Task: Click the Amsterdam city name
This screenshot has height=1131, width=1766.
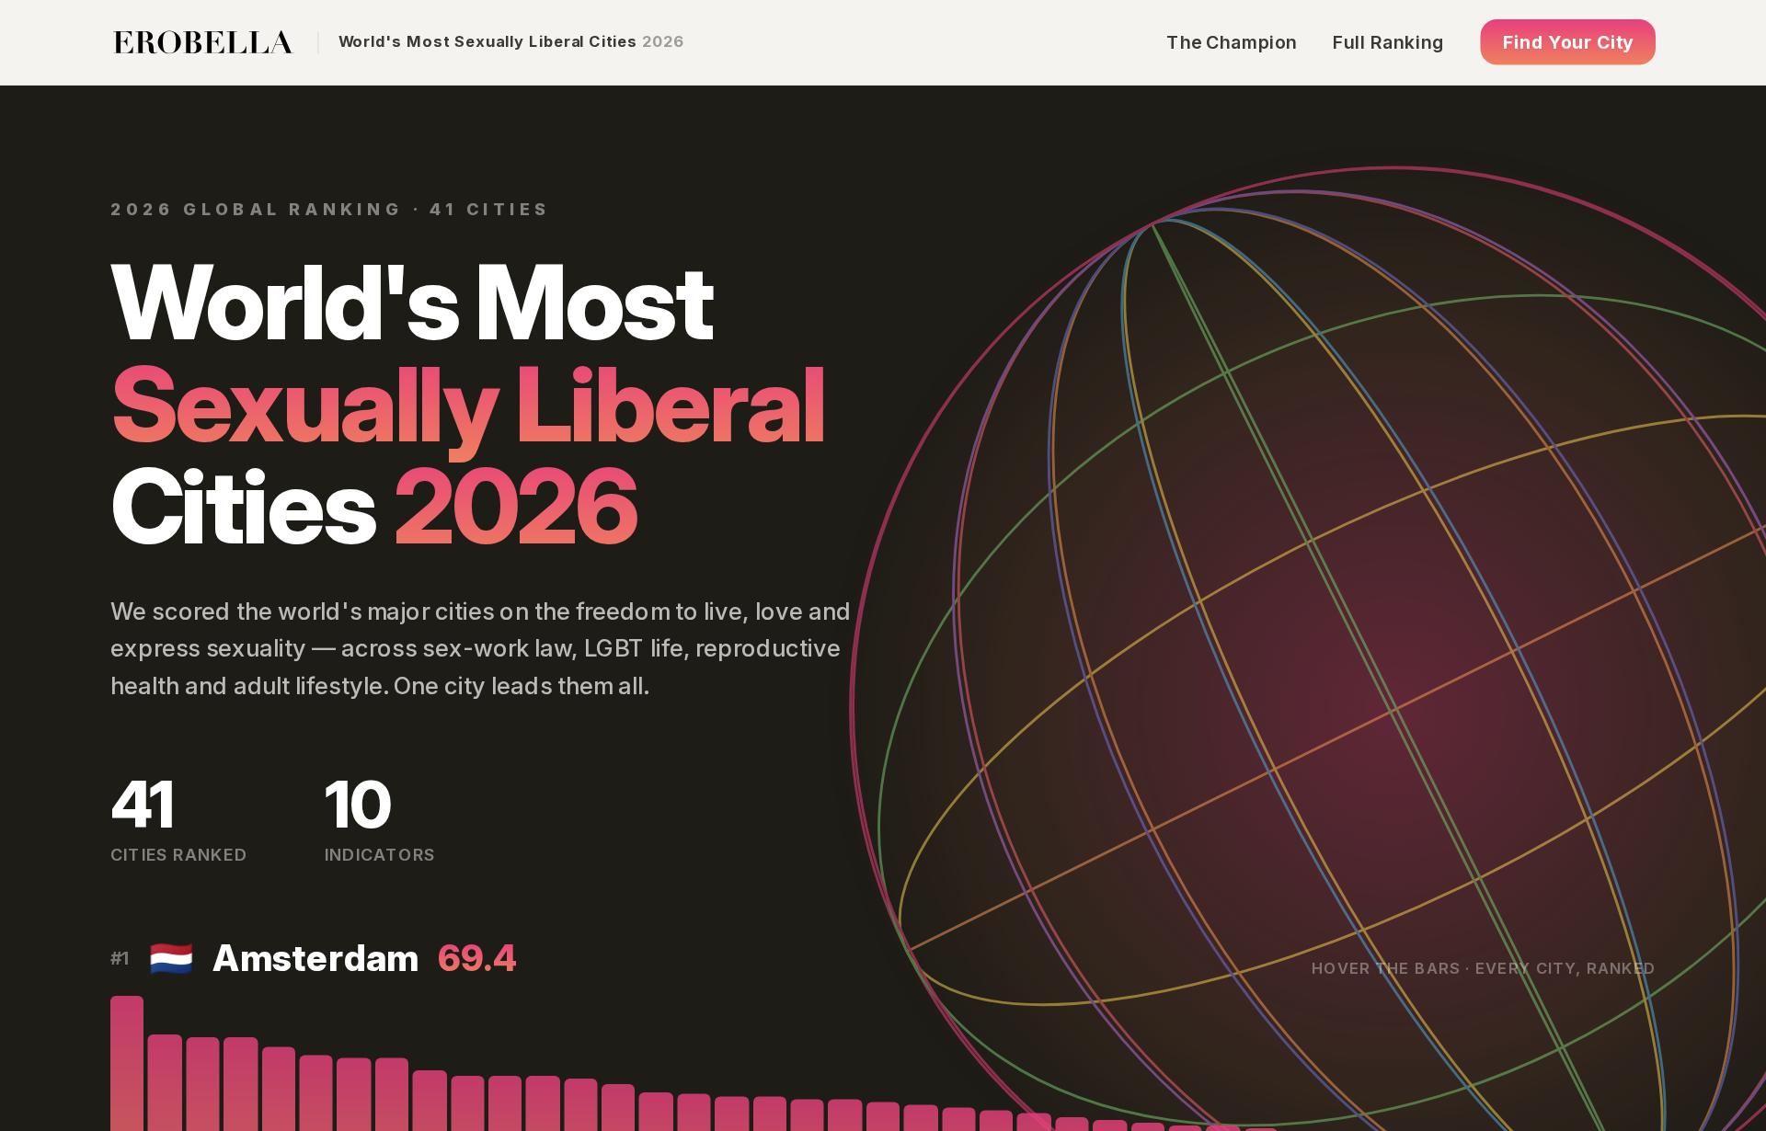Action: tap(315, 958)
